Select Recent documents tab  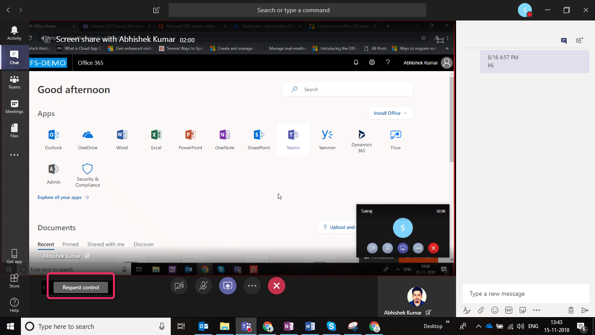46,244
